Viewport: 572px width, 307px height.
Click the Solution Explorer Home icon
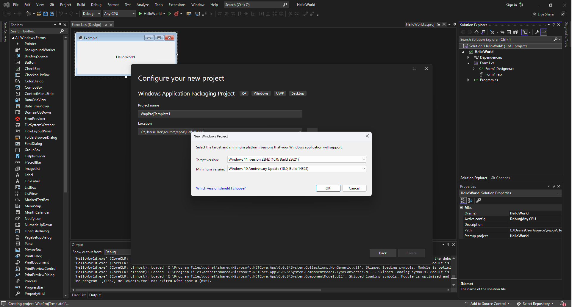[476, 32]
